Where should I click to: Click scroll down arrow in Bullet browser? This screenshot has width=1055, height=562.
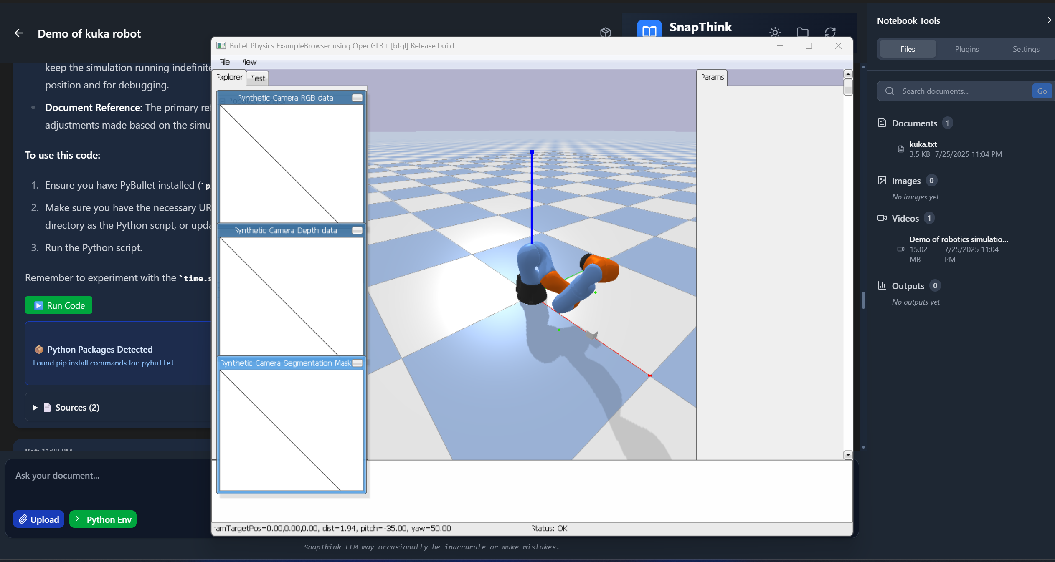pos(847,455)
